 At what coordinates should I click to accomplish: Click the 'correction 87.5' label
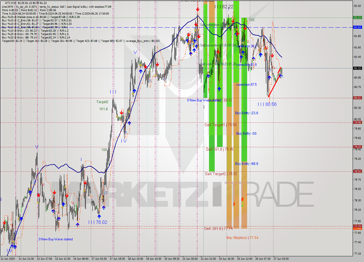(x=246, y=85)
